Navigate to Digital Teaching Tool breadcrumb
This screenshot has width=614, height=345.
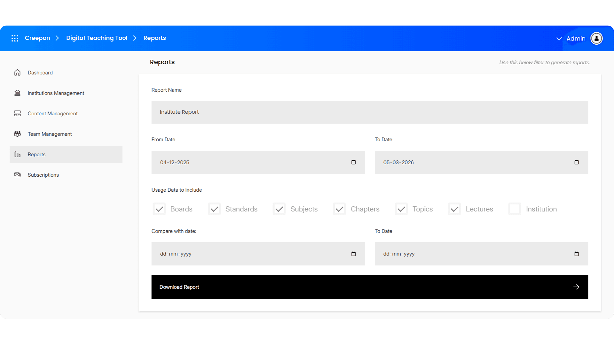(x=97, y=38)
